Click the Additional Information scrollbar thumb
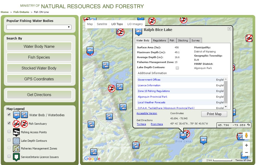Screen dimensions: 256x165 point(226,92)
